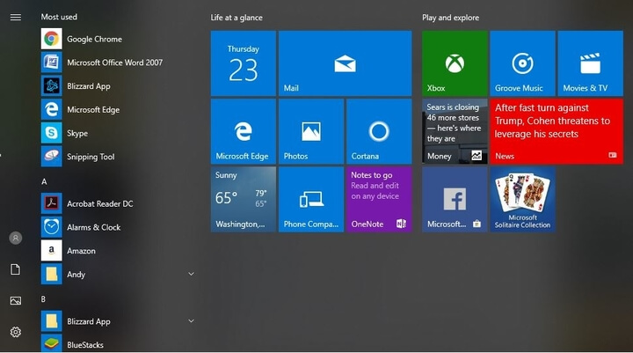633x353 pixels.
Task: Open the Calendar tile showing Thursday 23
Action: click(243, 63)
